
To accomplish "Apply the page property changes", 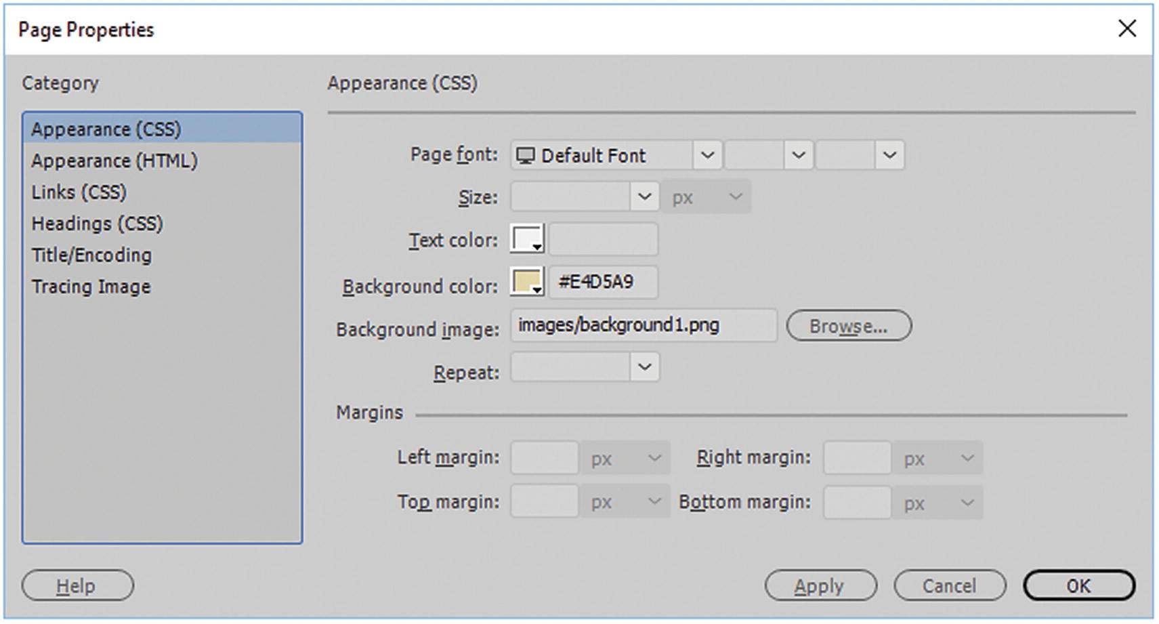I will (821, 585).
